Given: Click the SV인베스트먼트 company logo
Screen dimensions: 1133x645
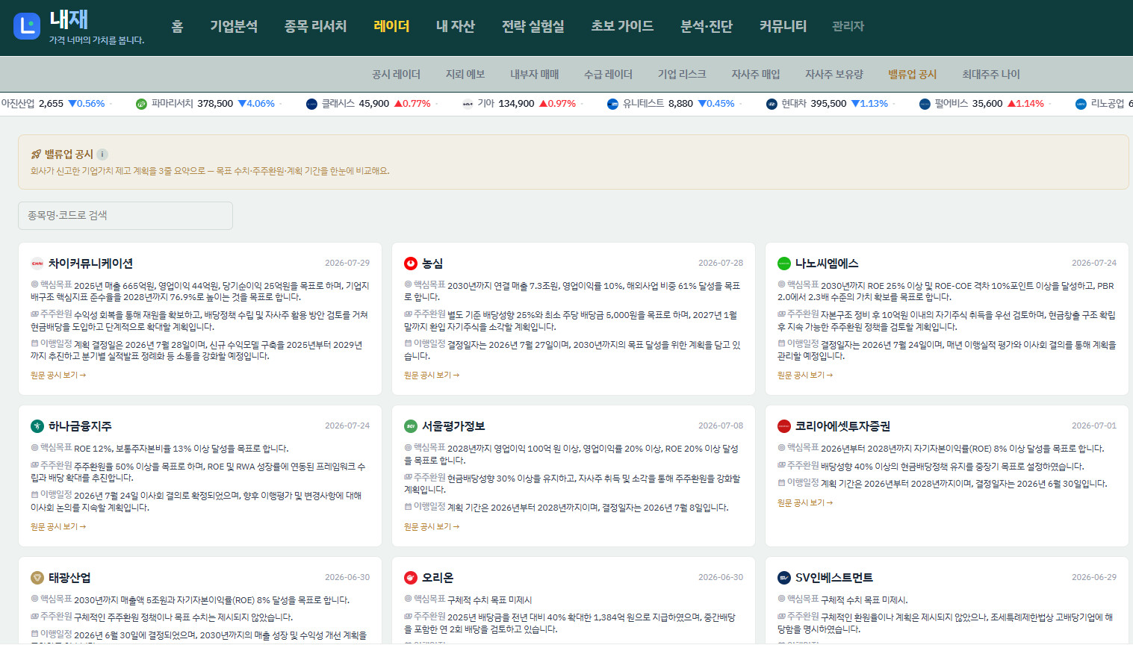Looking at the screenshot, I should point(784,578).
